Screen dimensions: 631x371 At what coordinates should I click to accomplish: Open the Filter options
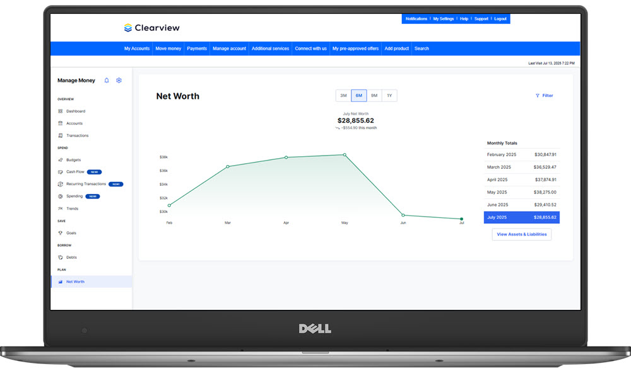point(544,96)
